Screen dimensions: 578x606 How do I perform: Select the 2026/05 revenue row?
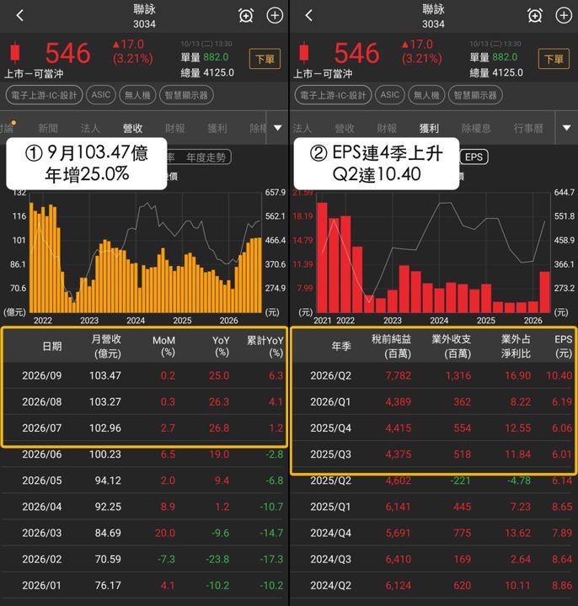[144, 481]
